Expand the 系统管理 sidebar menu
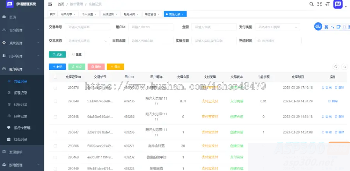This screenshot has width=350, height=171. pyautogui.click(x=22, y=43)
